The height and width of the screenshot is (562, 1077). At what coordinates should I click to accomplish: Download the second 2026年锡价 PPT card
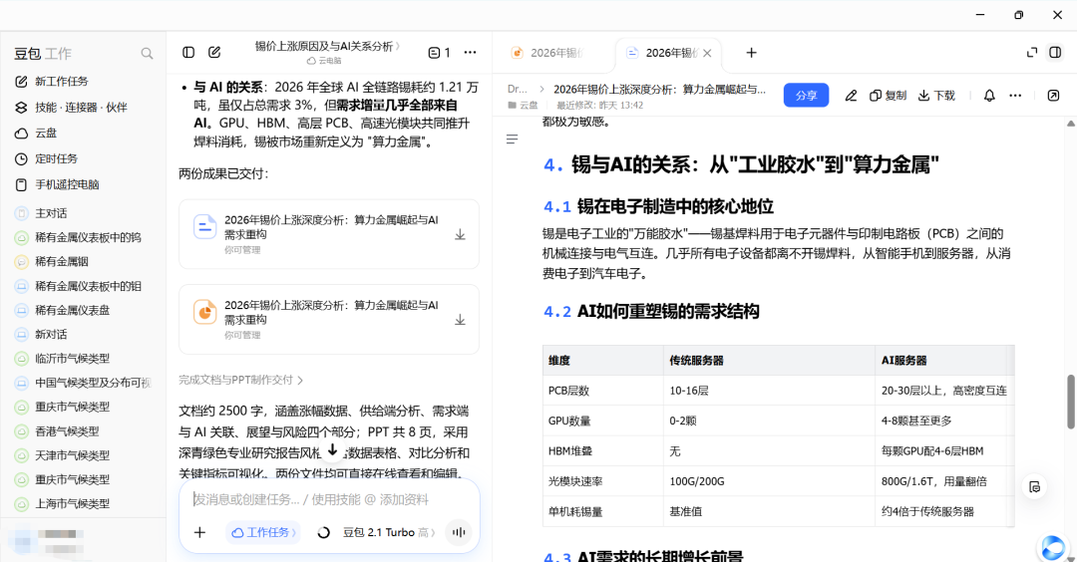click(x=460, y=321)
